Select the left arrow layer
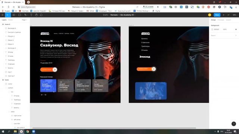239x134 pixels. coord(17,119)
